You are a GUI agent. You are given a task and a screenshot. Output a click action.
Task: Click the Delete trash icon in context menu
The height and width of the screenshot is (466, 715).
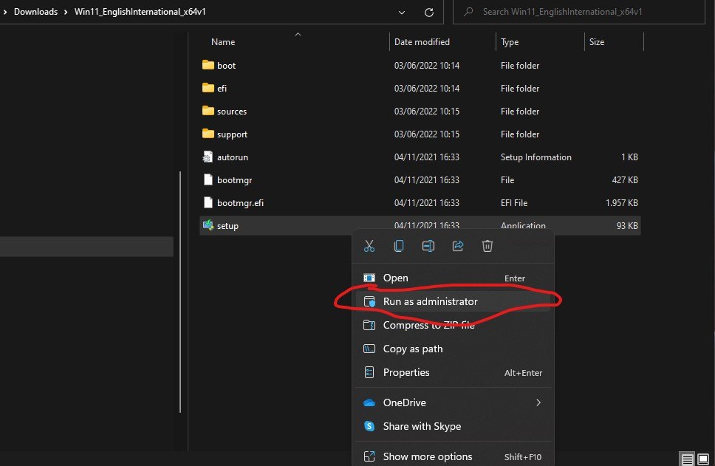point(487,246)
